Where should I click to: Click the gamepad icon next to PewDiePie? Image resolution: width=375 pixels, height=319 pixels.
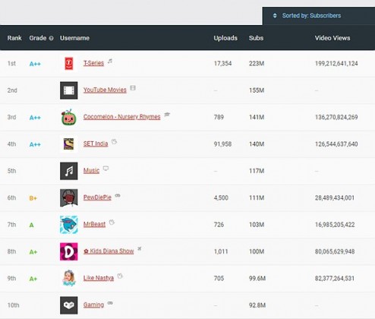coord(118,195)
